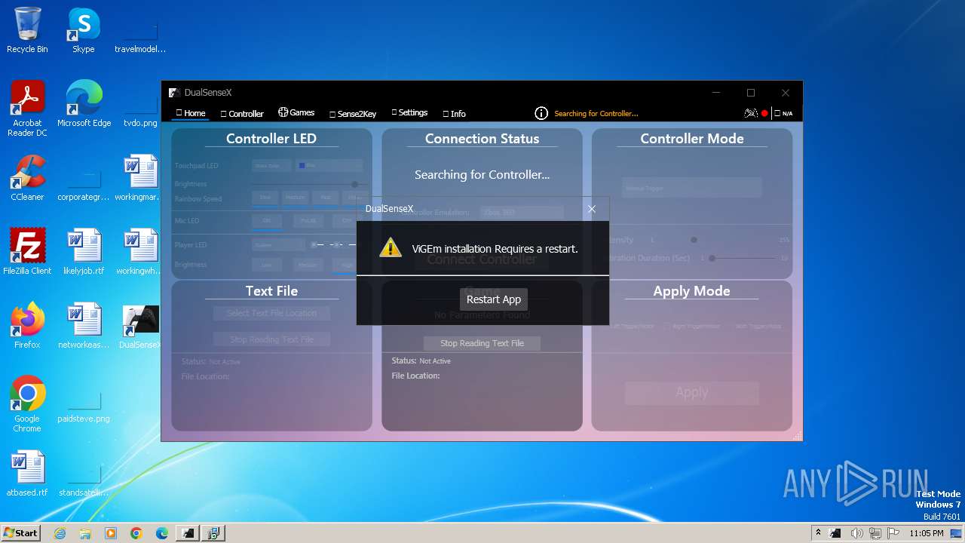This screenshot has height=543, width=965.
Task: Open Touchpad LED static color dropdown
Action: (x=271, y=165)
